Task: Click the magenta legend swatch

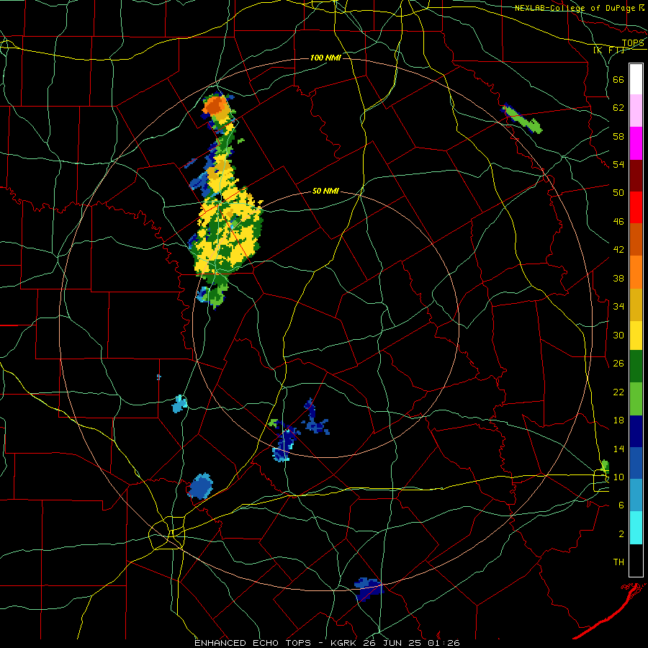Action: point(636,143)
